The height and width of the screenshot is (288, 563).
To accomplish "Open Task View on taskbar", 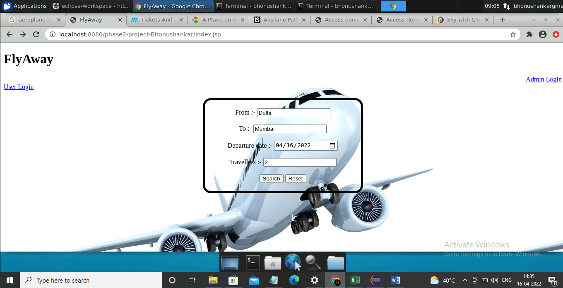I will click(x=192, y=280).
